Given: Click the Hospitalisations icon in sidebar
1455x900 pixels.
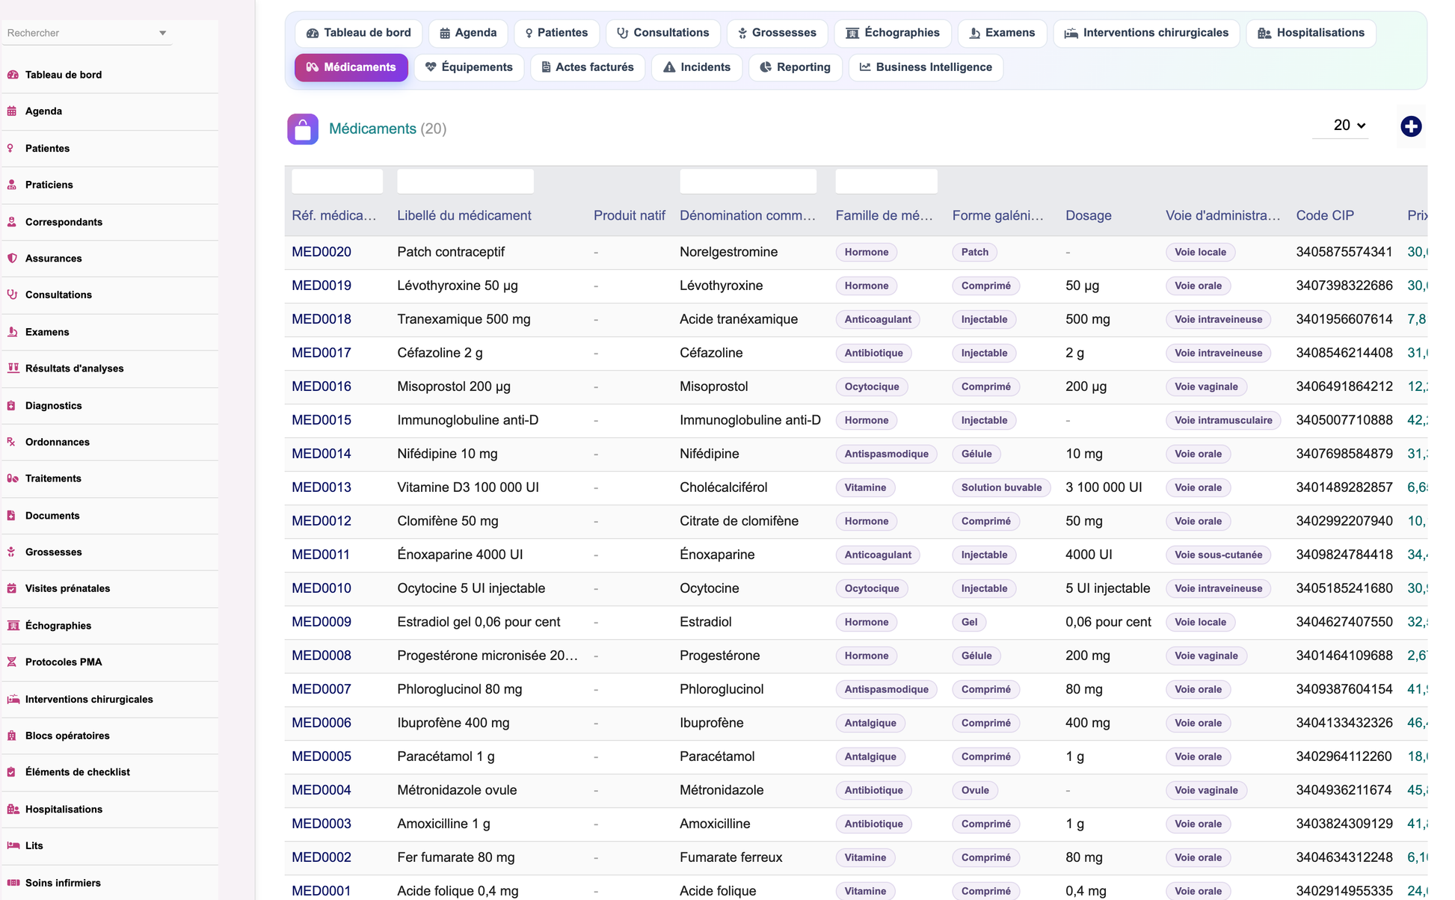Looking at the screenshot, I should (x=13, y=810).
